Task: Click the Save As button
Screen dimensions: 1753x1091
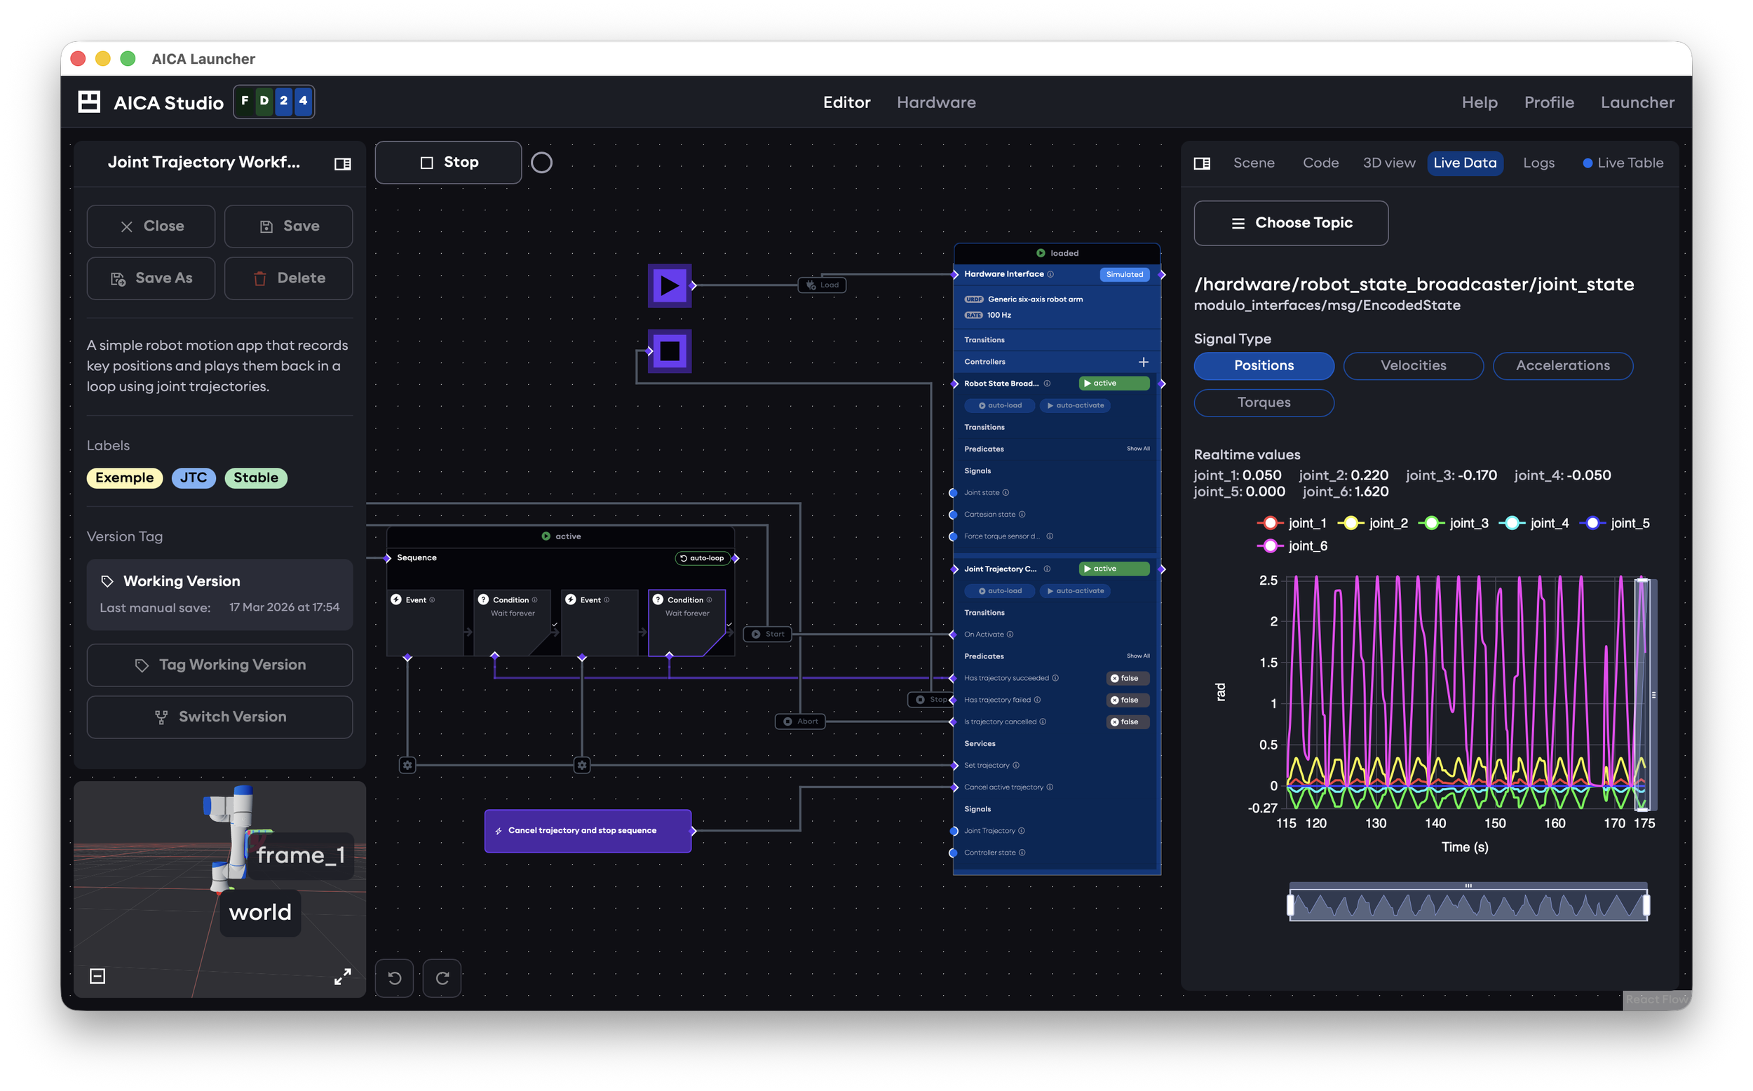Action: [x=151, y=278]
